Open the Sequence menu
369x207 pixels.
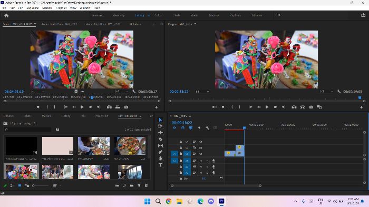click(33, 8)
